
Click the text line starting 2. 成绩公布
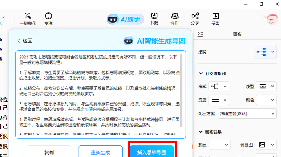[x=98, y=88]
